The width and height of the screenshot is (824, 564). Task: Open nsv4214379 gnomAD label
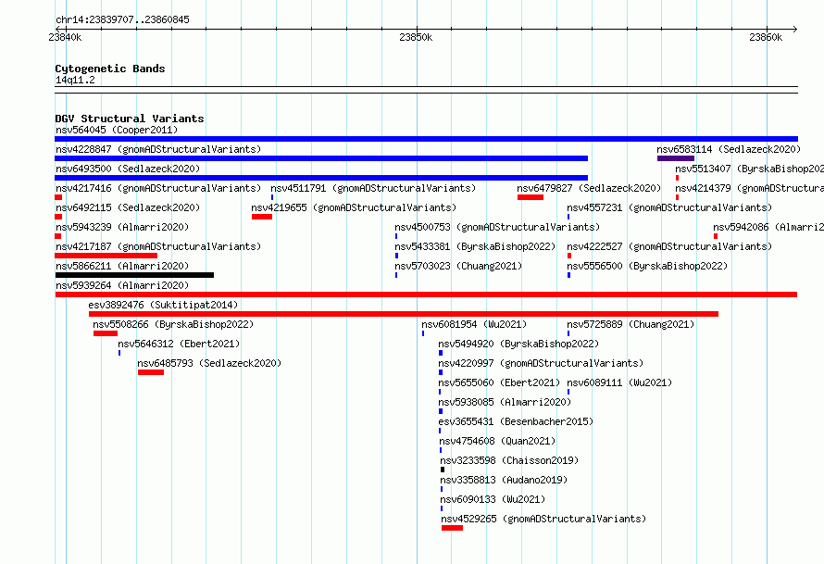point(749,188)
